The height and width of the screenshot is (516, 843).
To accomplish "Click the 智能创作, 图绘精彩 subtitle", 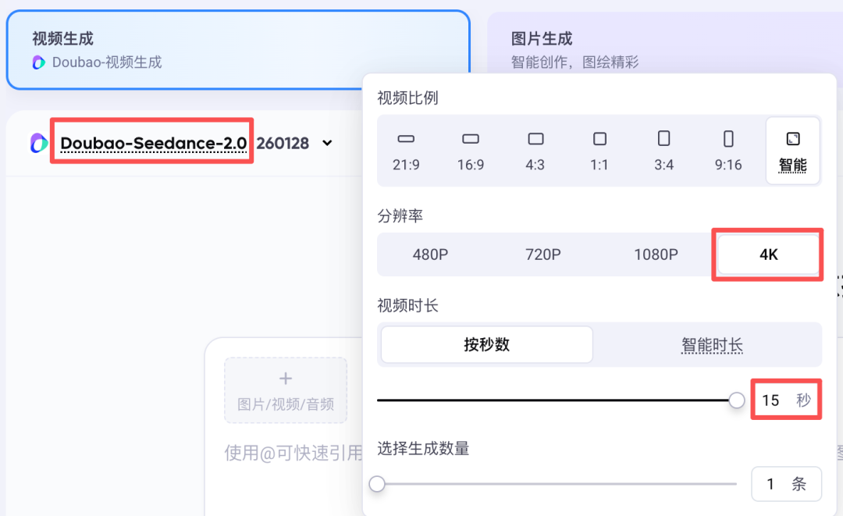I will [x=574, y=62].
